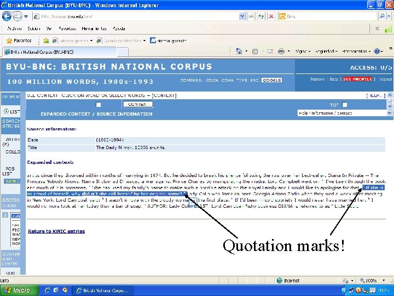Open the Help / information / contact dropdown
Image resolution: width=394 pixels, height=296 pixels.
[x=344, y=113]
